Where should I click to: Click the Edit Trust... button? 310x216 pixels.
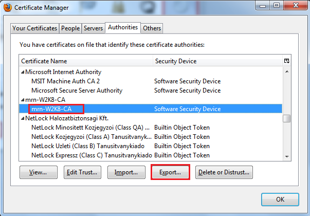tap(82, 172)
